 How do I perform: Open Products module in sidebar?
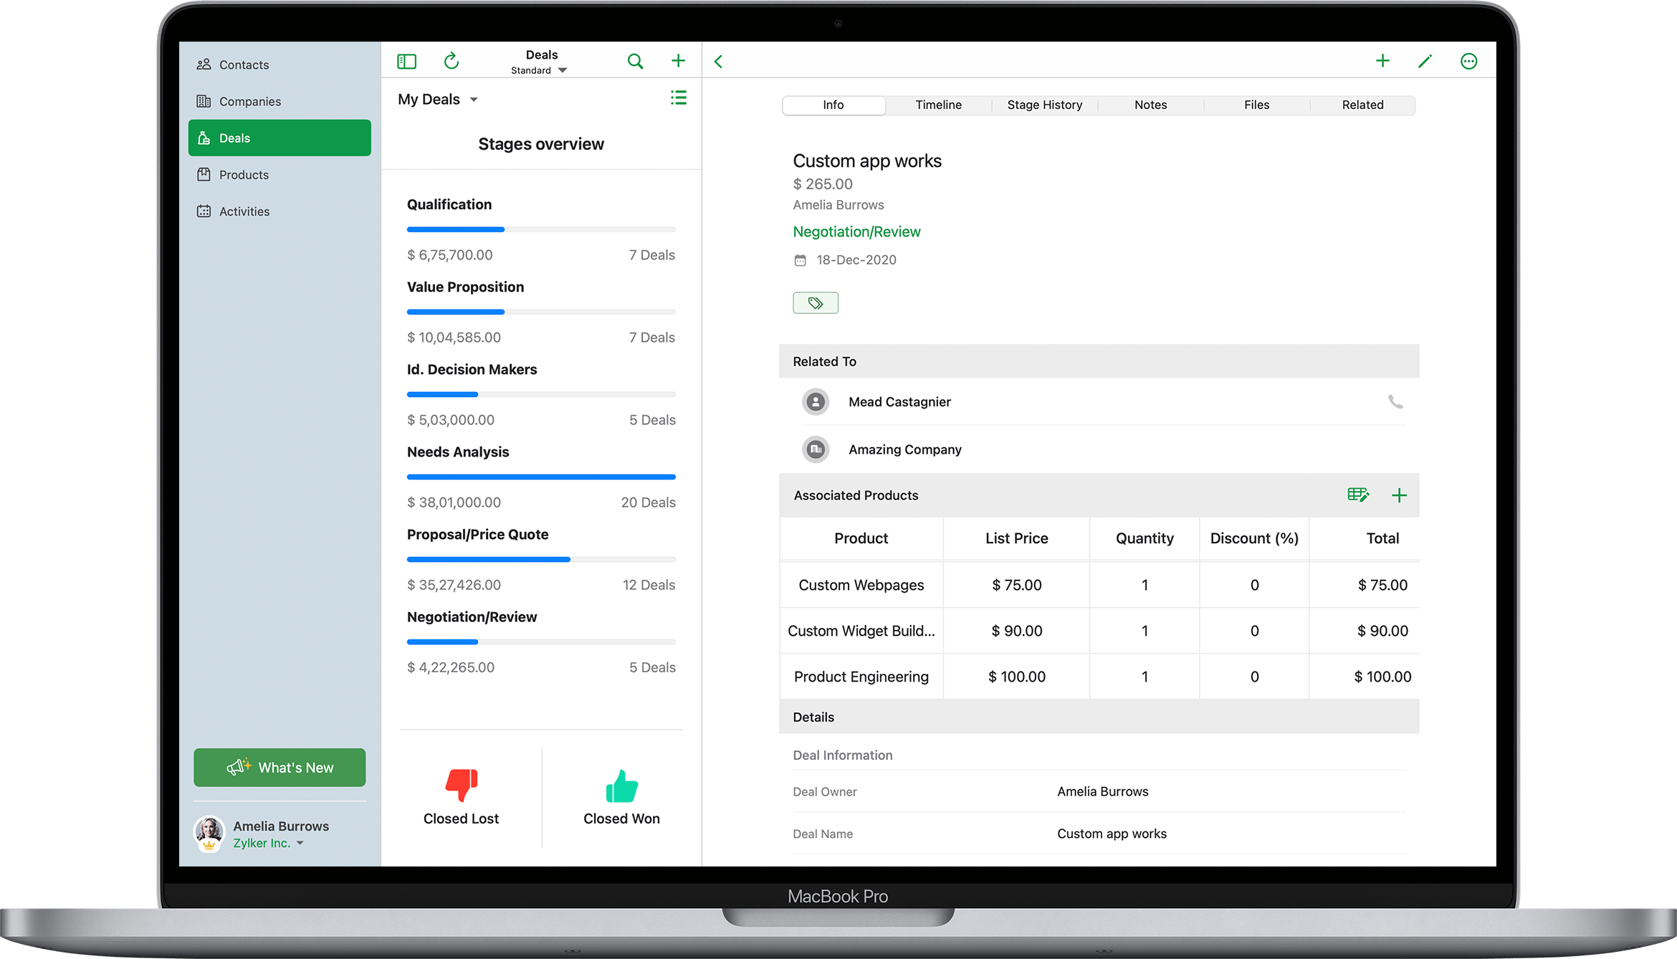pyautogui.click(x=279, y=174)
